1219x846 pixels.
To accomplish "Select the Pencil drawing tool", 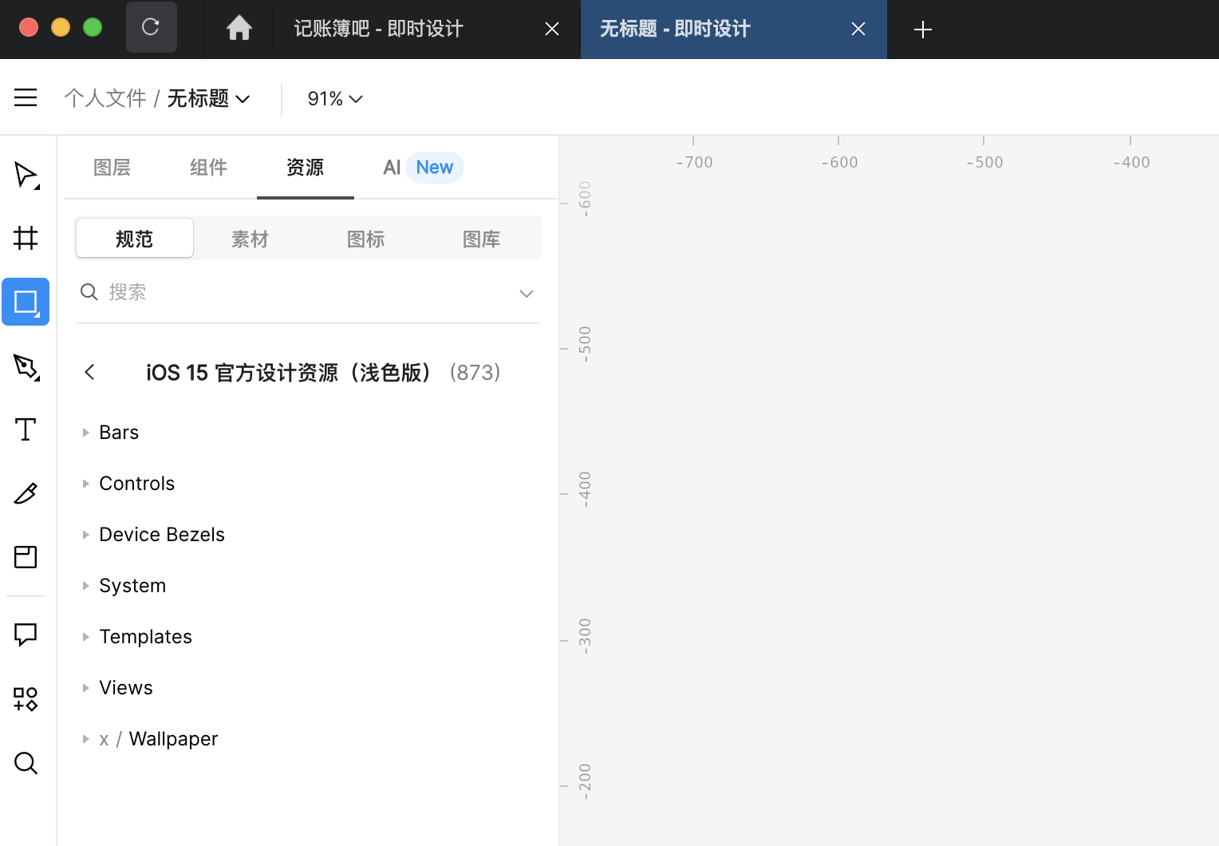I will (26, 493).
